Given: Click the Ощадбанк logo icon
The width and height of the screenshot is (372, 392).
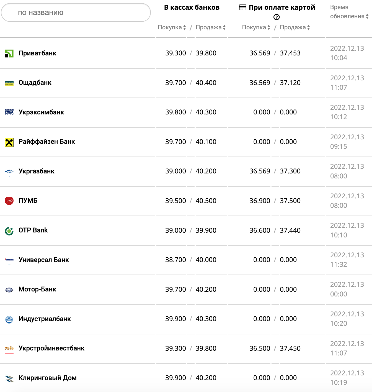Looking at the screenshot, I should coord(9,83).
